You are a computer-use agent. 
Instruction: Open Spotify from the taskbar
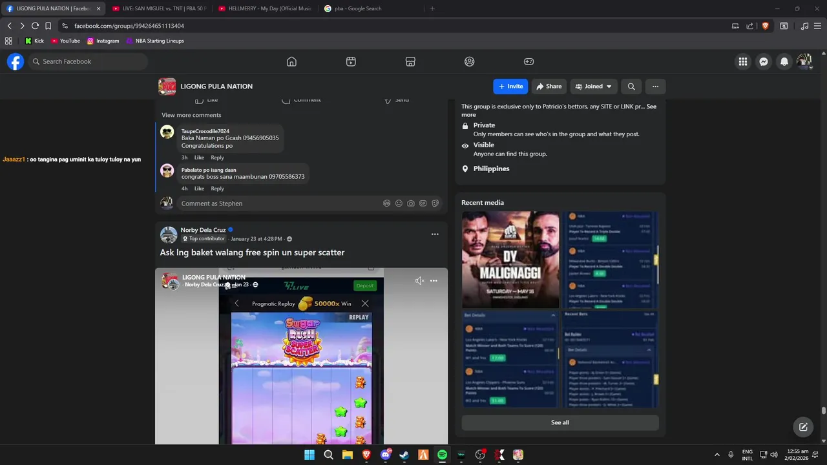(442, 455)
